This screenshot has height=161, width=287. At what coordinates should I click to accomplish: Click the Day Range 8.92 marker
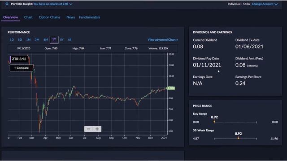tap(214, 122)
